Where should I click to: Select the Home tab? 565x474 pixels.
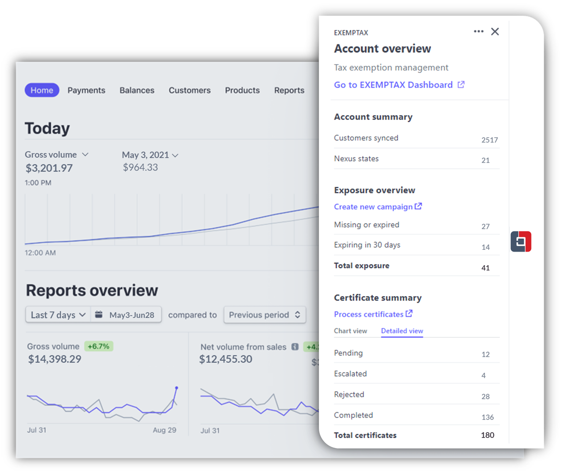(42, 90)
